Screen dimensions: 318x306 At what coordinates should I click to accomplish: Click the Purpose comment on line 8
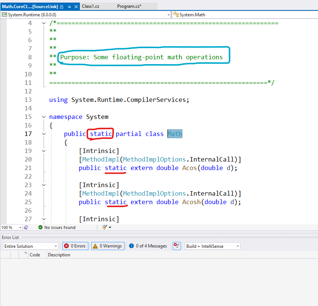point(141,57)
